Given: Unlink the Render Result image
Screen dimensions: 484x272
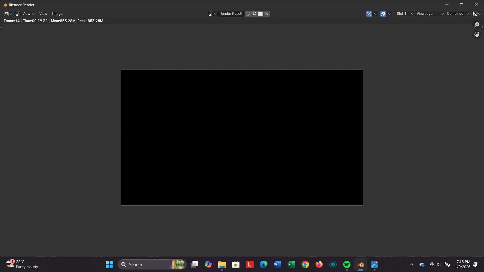Looking at the screenshot, I should pyautogui.click(x=267, y=14).
